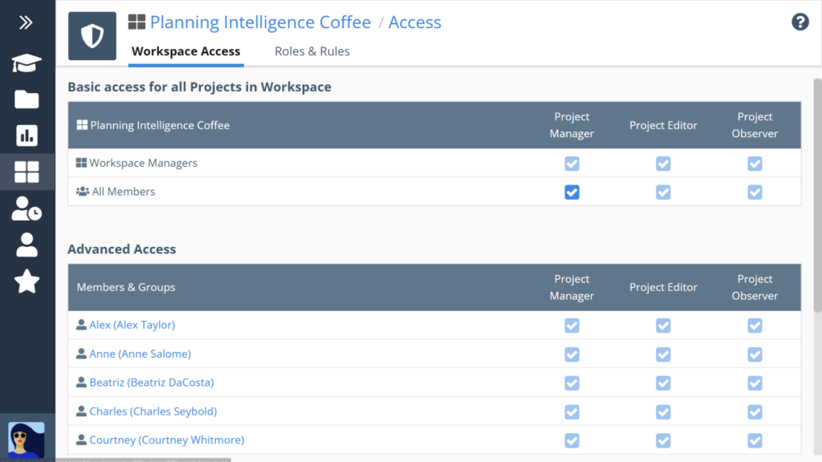Expand the sidebar with double chevron
Screen dimensions: 822x462
tap(26, 22)
